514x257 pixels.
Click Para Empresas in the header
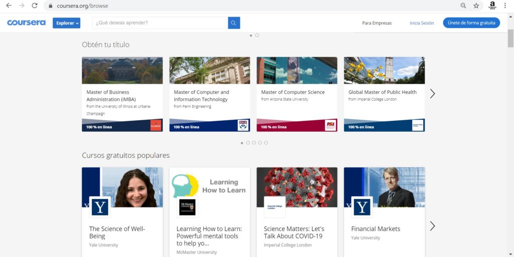click(x=376, y=23)
